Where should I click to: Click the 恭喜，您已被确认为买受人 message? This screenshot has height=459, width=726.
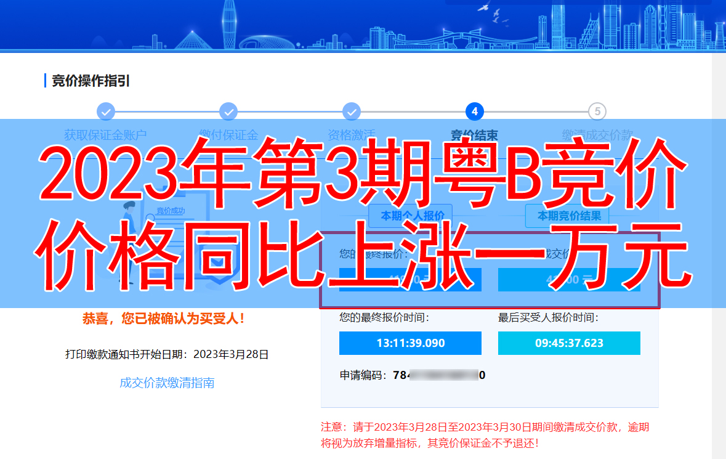pyautogui.click(x=163, y=319)
